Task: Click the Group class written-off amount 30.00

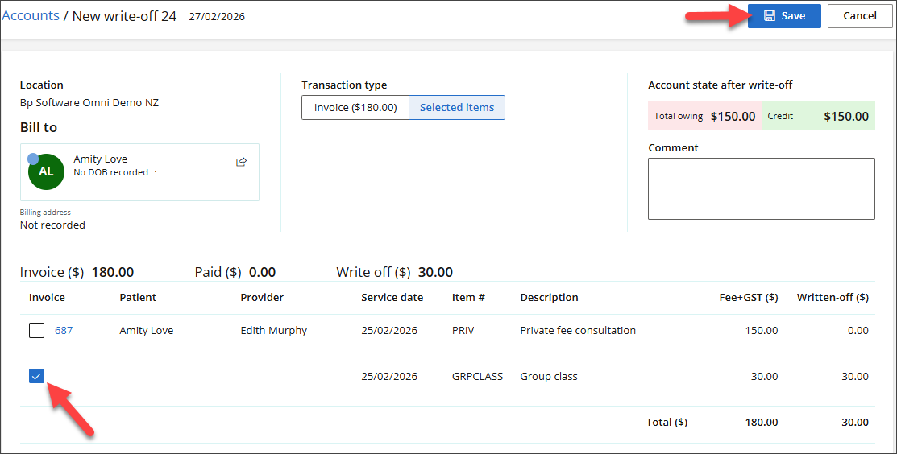Action: click(855, 376)
